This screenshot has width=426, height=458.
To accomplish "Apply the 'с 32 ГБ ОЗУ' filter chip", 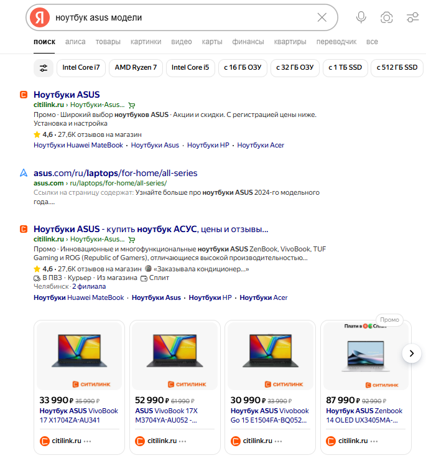I will pos(295,68).
